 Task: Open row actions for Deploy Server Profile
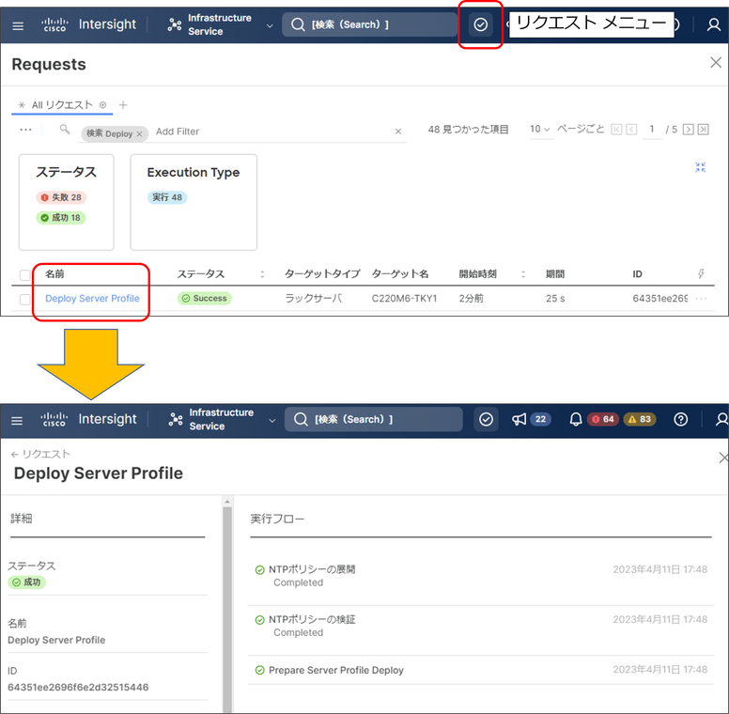(701, 299)
